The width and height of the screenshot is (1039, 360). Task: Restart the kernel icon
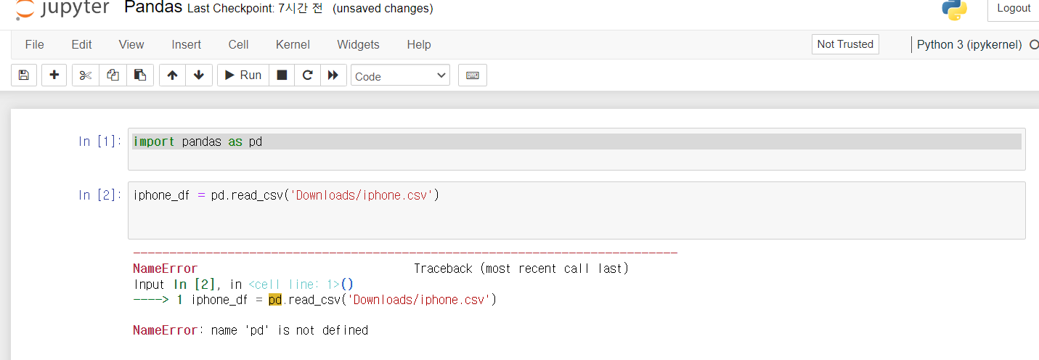coord(307,75)
